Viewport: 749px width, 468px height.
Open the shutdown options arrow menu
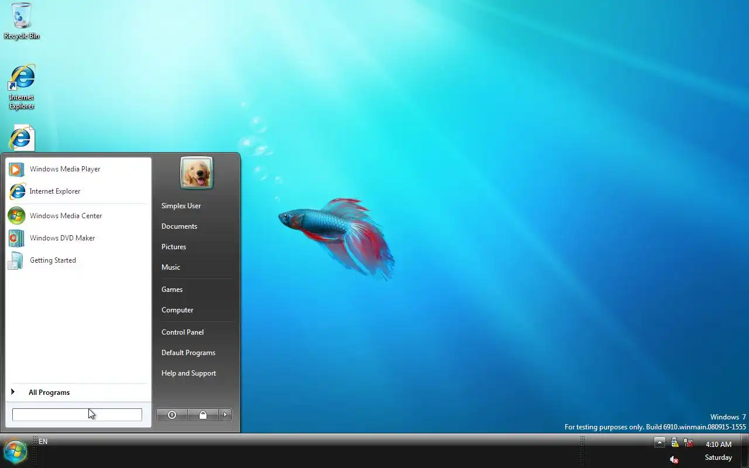coord(225,415)
